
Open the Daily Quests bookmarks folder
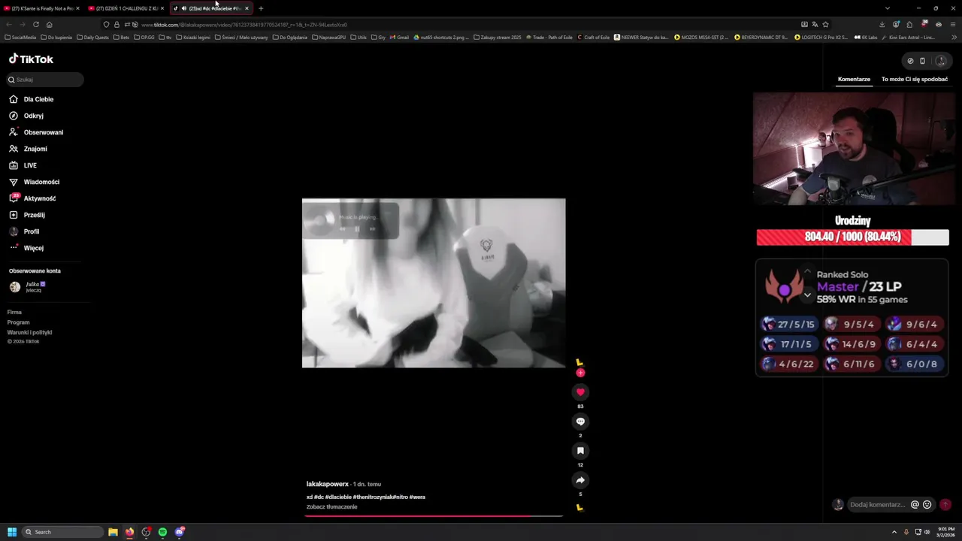93,37
